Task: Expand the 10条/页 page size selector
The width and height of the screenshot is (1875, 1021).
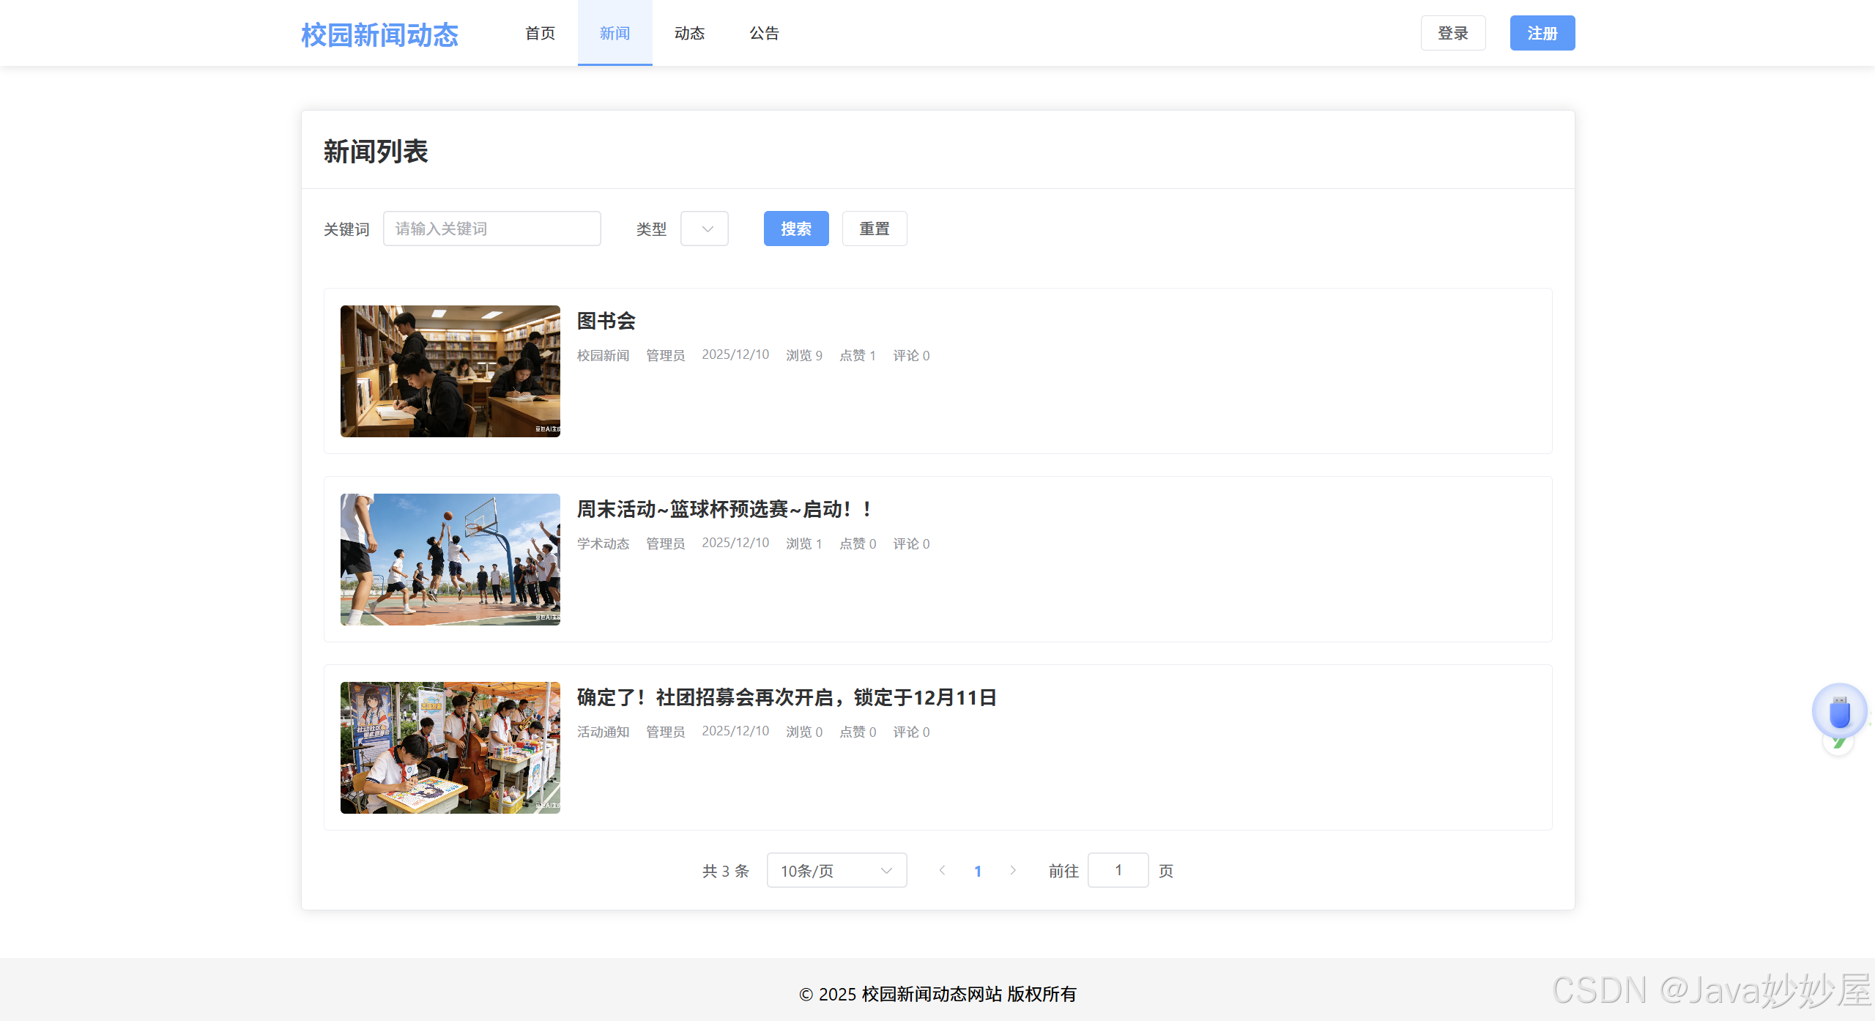Action: click(x=836, y=870)
